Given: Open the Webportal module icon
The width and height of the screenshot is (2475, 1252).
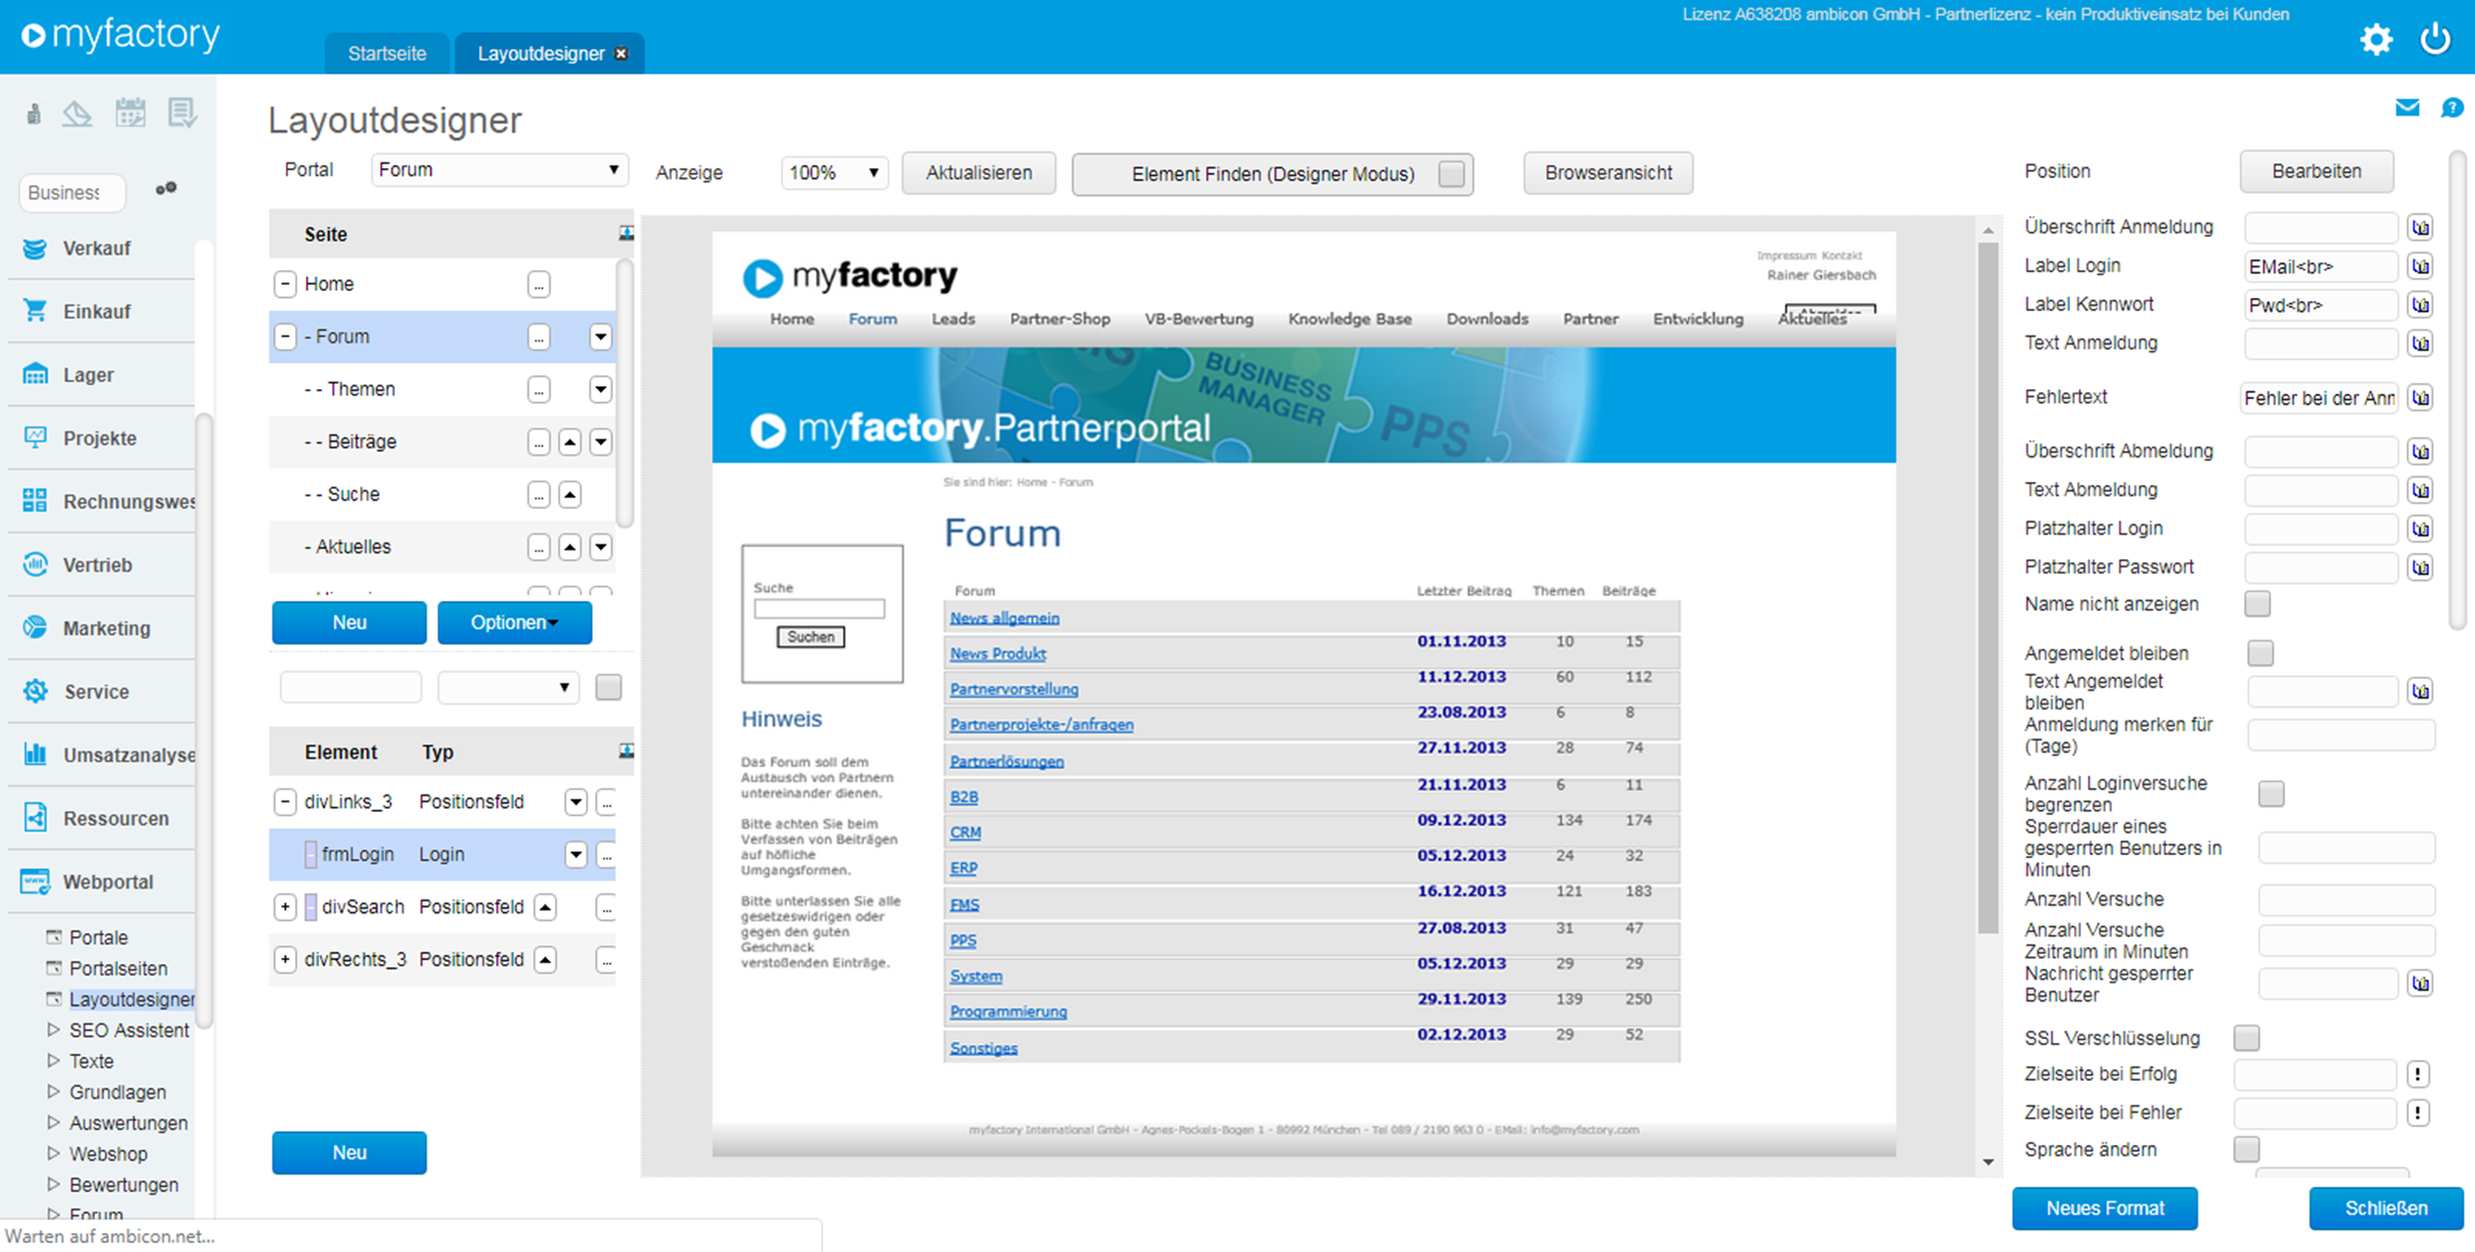Looking at the screenshot, I should tap(35, 881).
